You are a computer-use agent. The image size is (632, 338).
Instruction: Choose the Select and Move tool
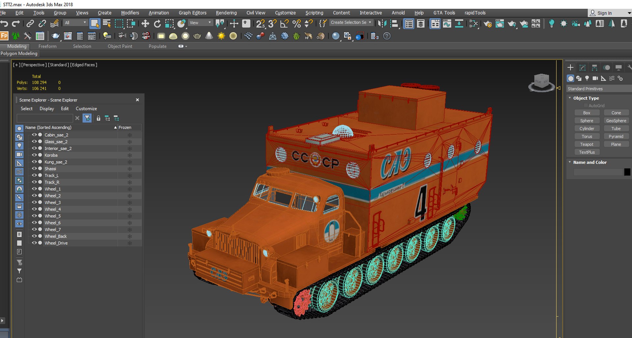coord(145,24)
